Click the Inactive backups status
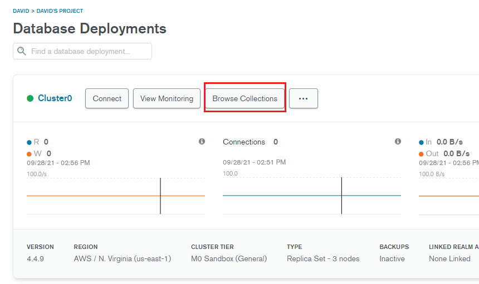 click(x=392, y=258)
